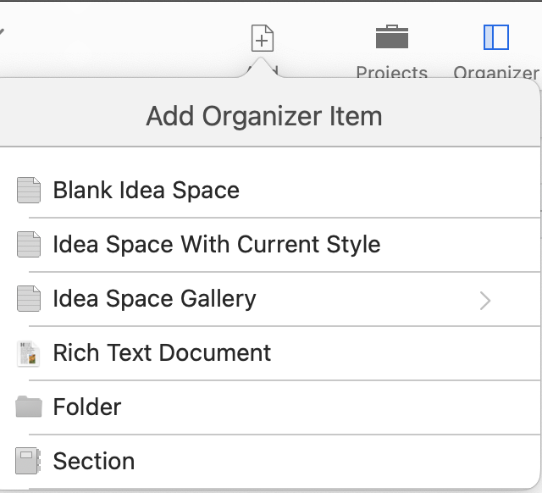Image resolution: width=542 pixels, height=493 pixels.
Task: Toggle the Organizer sidebar panel icon
Action: [x=495, y=37]
